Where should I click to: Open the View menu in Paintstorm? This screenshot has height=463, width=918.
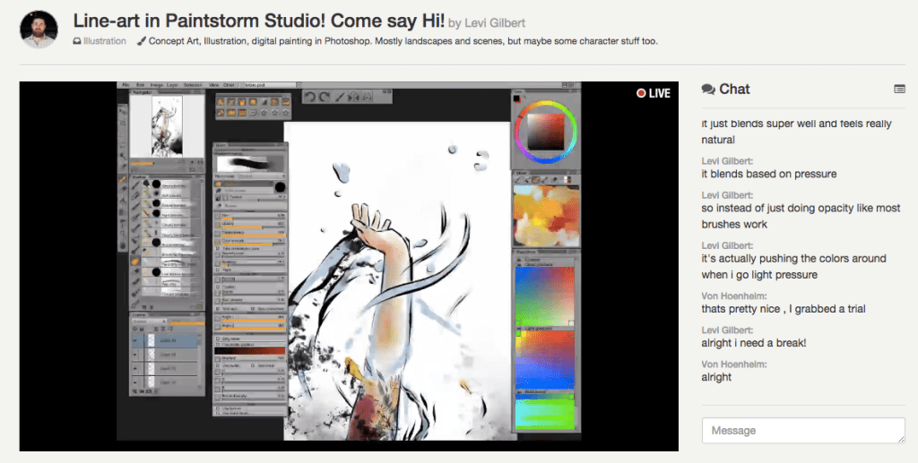(213, 85)
